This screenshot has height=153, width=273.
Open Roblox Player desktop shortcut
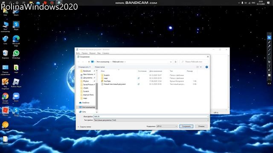pos(16,83)
